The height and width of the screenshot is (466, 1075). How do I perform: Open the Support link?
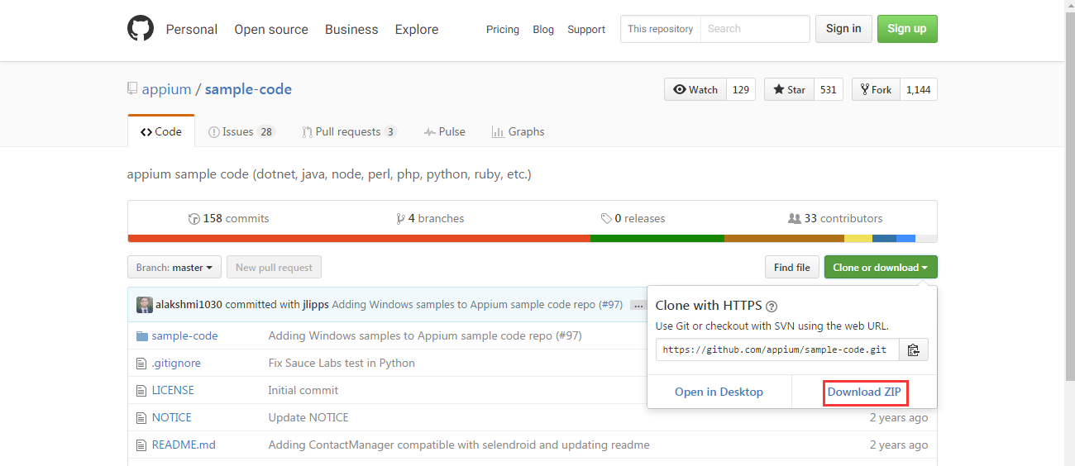[x=586, y=30]
